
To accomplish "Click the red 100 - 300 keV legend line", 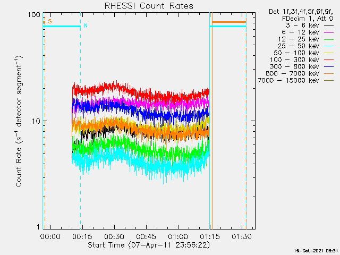I will point(328,60).
